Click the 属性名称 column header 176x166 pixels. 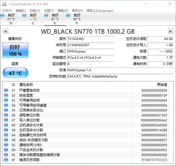click(75, 85)
